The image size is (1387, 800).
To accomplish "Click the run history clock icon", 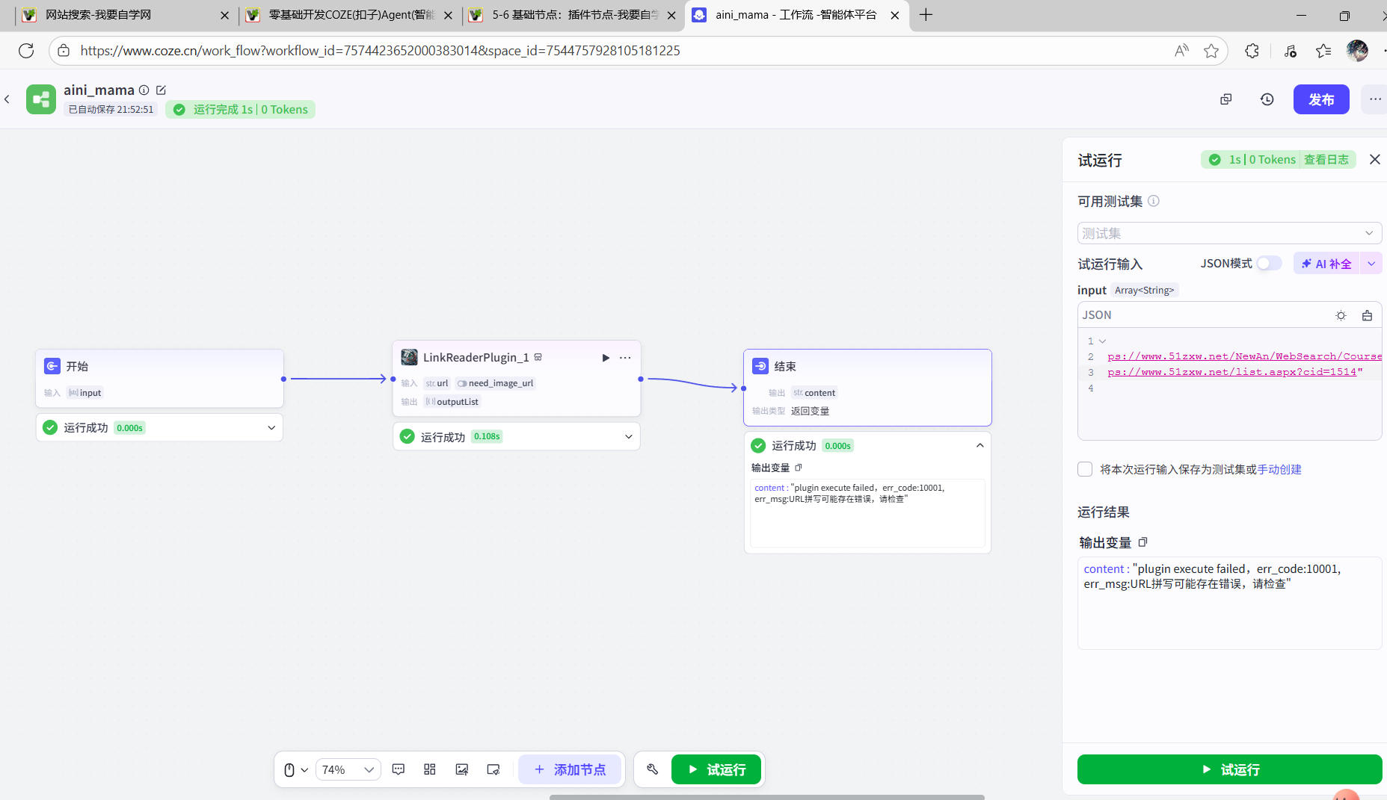I will 1267,99.
